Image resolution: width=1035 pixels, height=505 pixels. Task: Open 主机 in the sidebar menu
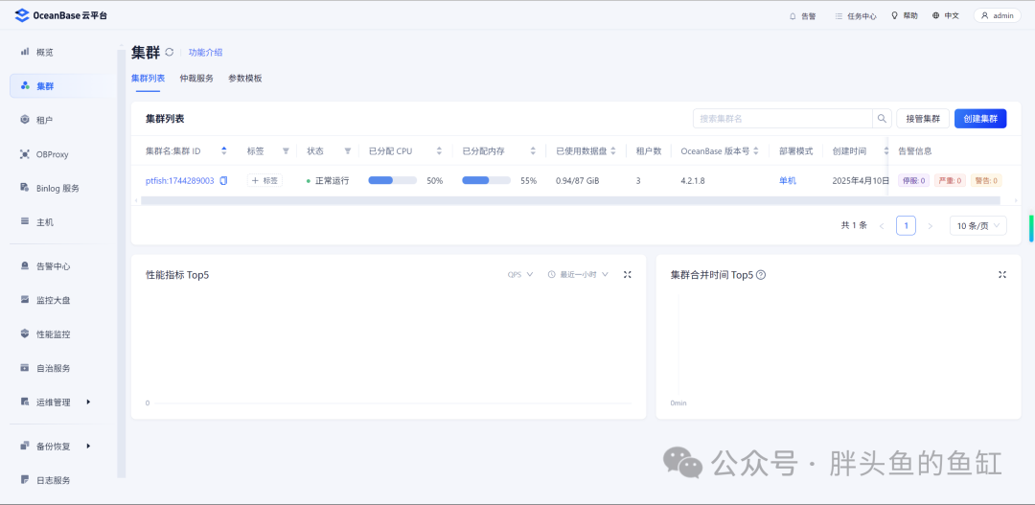(x=45, y=222)
